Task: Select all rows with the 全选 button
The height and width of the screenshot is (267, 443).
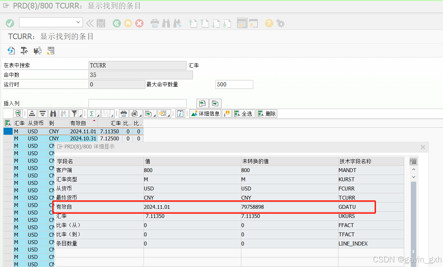Action: click(x=244, y=113)
